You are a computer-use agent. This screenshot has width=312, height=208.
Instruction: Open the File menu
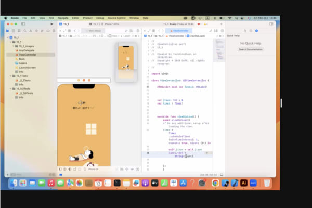click(x=24, y=18)
